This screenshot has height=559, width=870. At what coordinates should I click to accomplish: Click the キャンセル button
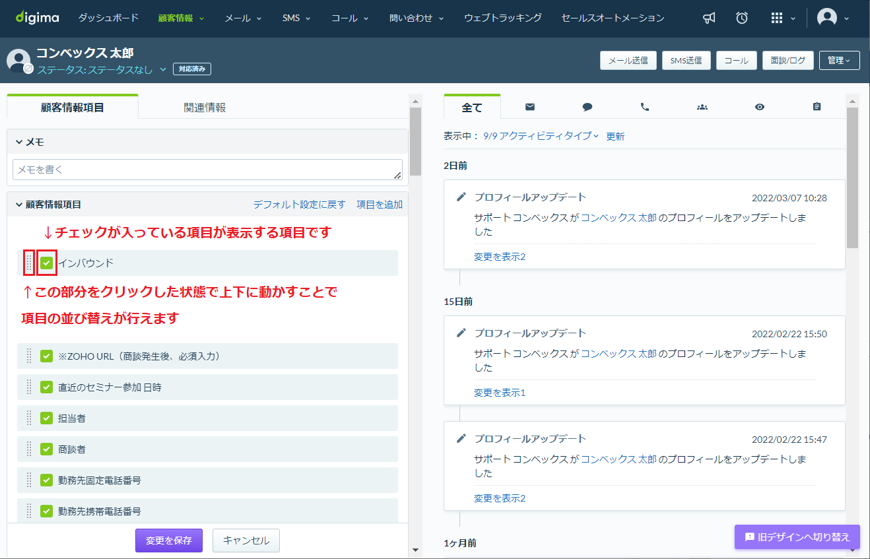coord(246,541)
